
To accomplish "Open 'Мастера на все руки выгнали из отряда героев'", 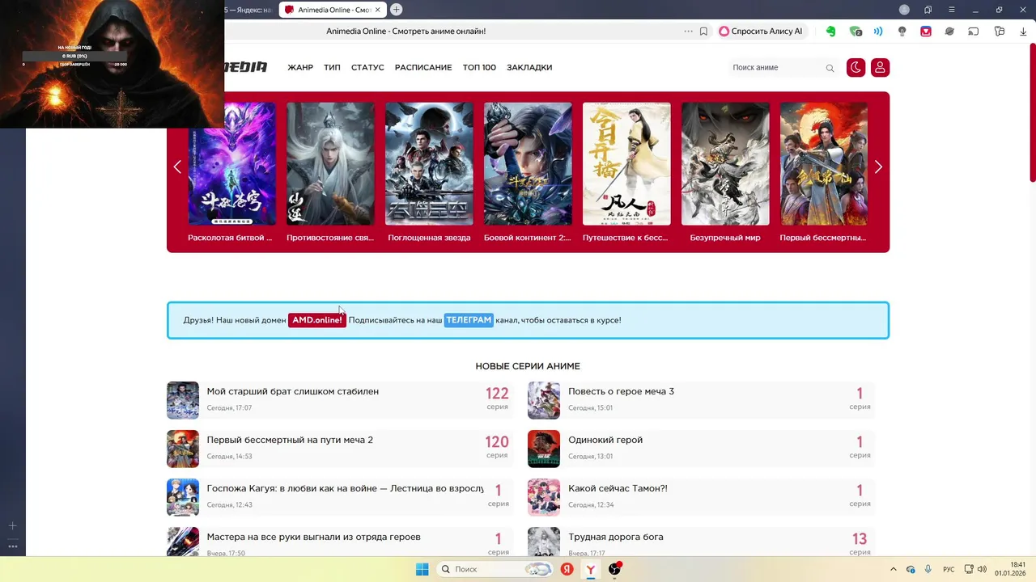I will pyautogui.click(x=314, y=537).
